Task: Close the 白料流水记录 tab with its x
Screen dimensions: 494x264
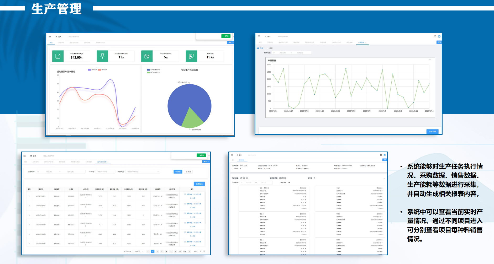Action: pyautogui.click(x=108, y=162)
